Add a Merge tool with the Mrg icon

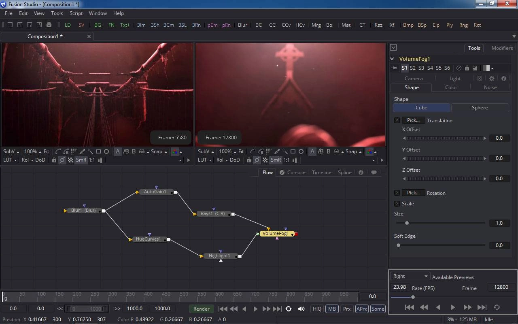316,25
